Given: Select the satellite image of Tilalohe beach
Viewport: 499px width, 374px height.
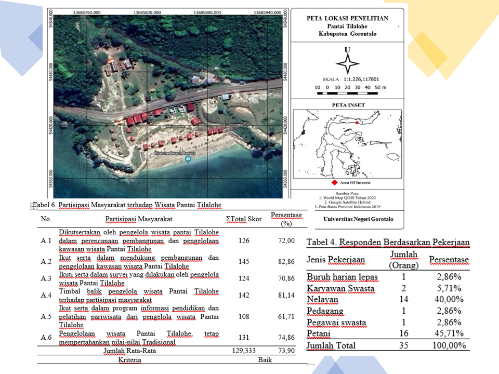Looking at the screenshot, I should click(x=168, y=106).
